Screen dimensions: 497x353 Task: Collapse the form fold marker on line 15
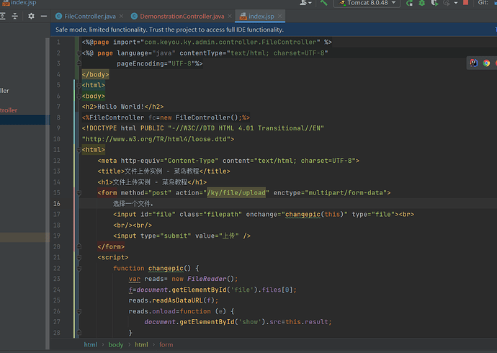pyautogui.click(x=79, y=192)
